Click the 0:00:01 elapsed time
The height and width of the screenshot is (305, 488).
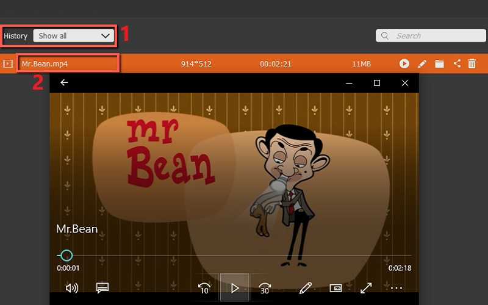click(68, 268)
